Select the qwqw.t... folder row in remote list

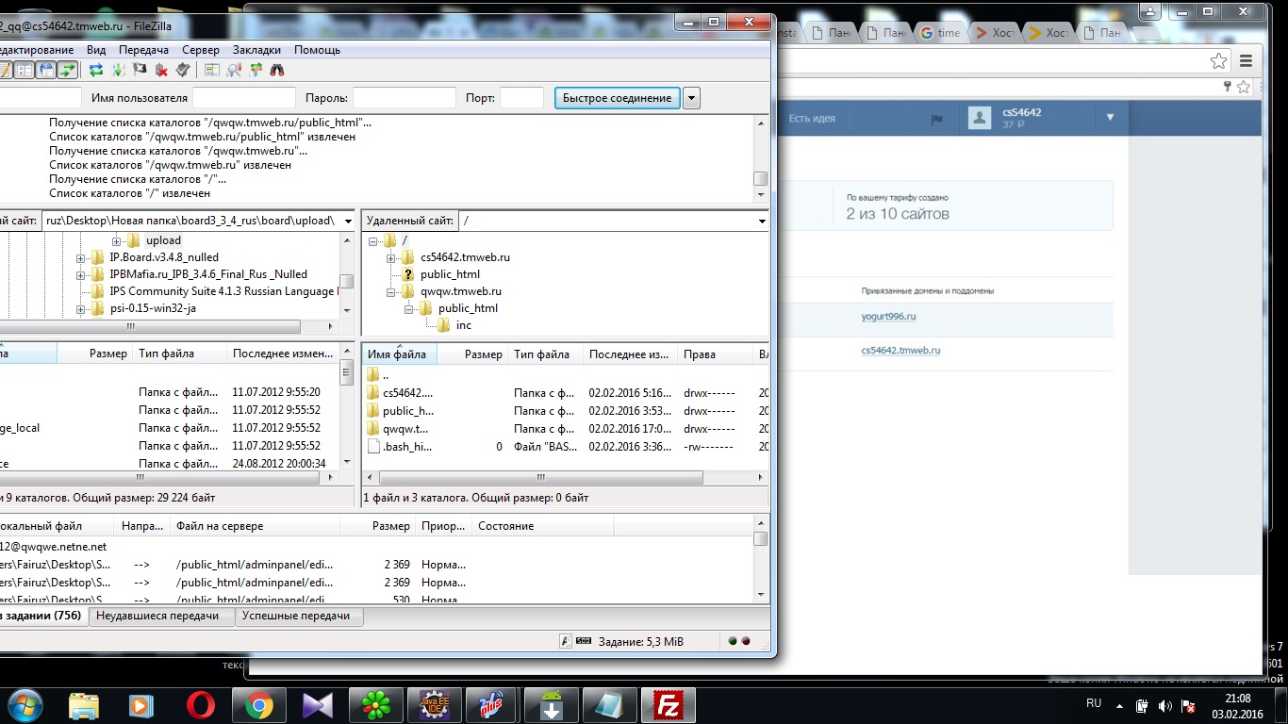pos(566,429)
